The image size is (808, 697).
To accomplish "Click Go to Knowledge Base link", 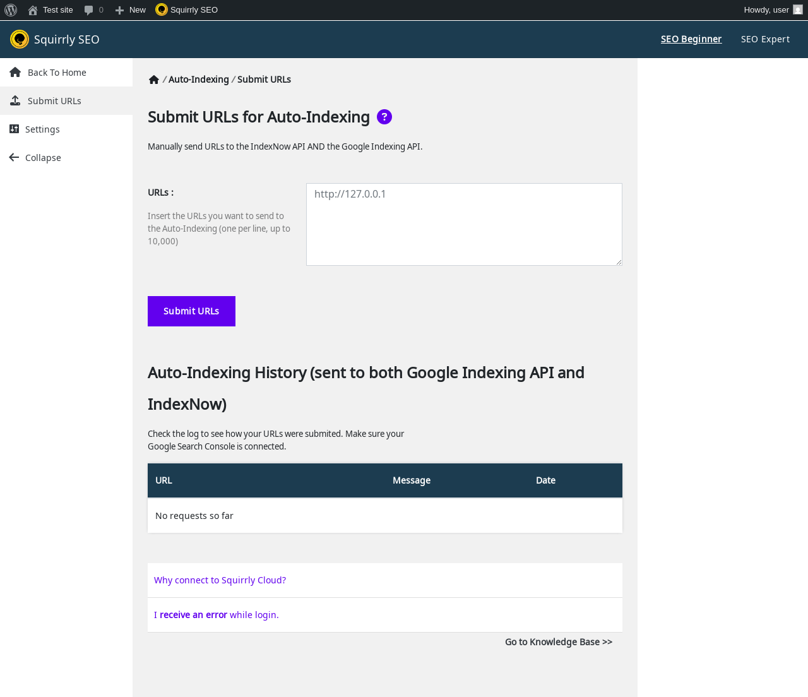I will 559,642.
